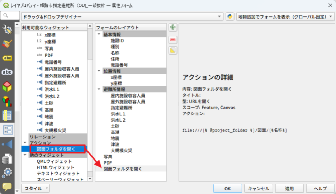The height and width of the screenshot is (194, 336).
Task: Click the 適用 button
Action: [x=289, y=189]
